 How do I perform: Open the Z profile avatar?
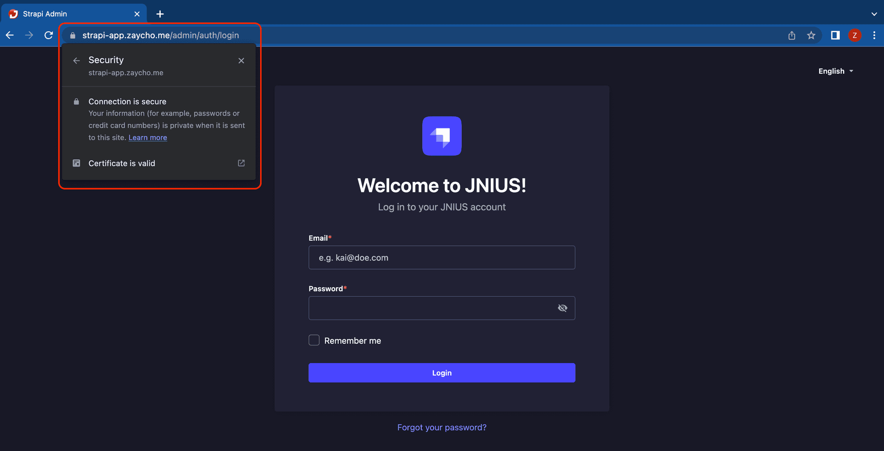tap(855, 35)
